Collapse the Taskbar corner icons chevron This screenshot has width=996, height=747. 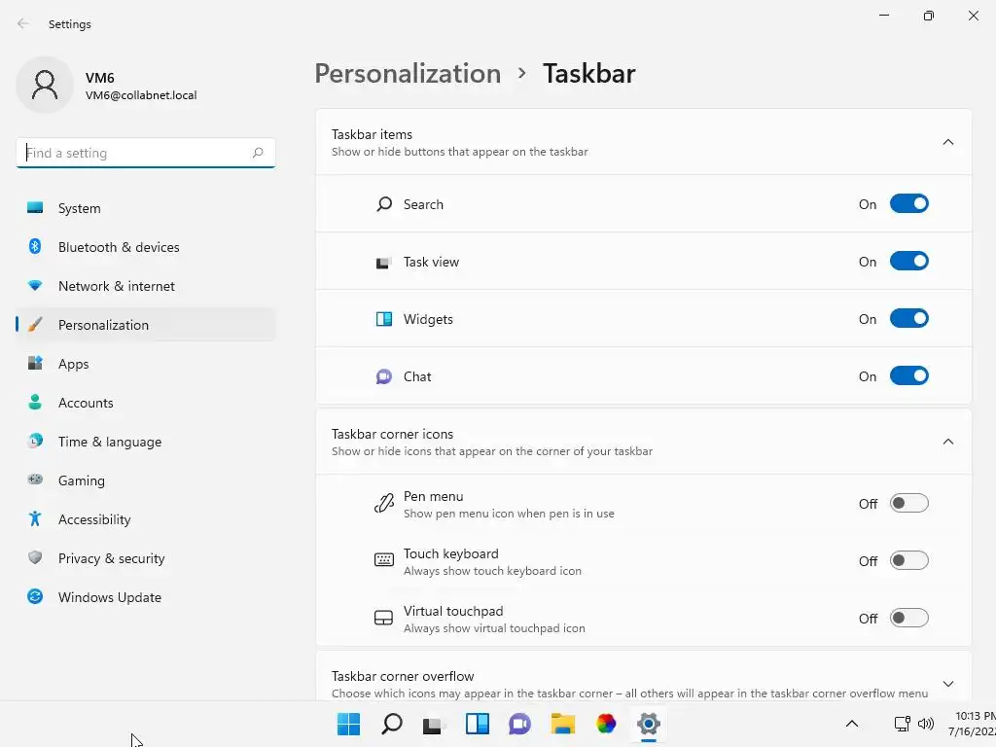pos(947,442)
